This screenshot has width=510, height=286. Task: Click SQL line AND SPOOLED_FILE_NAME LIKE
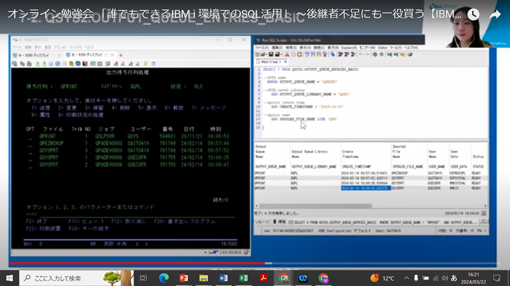pos(304,119)
